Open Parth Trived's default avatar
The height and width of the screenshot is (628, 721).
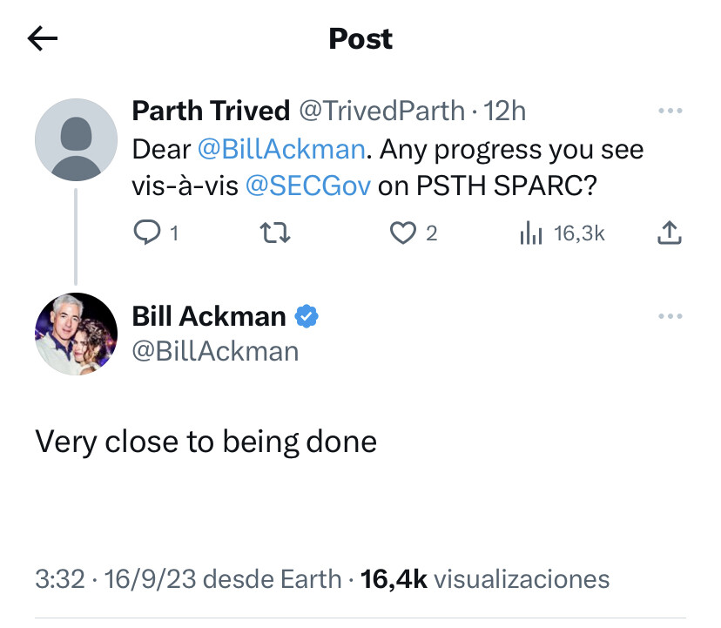(76, 140)
